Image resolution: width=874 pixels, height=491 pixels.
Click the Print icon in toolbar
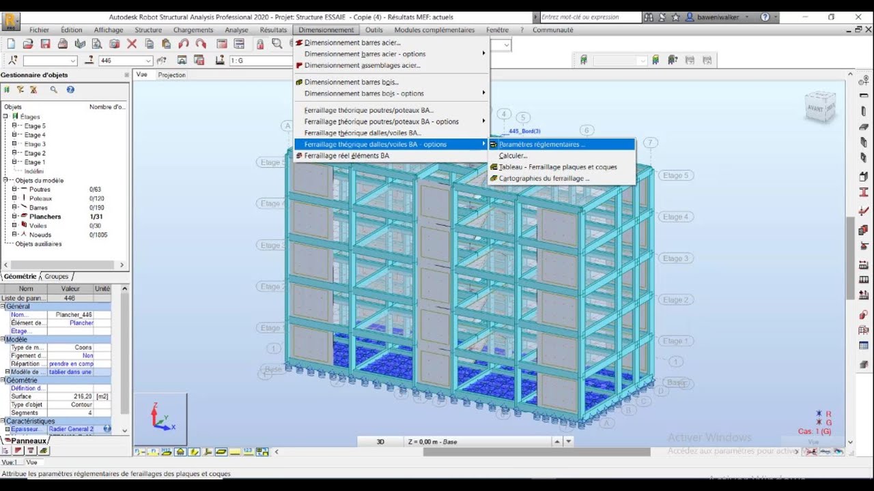click(x=63, y=44)
